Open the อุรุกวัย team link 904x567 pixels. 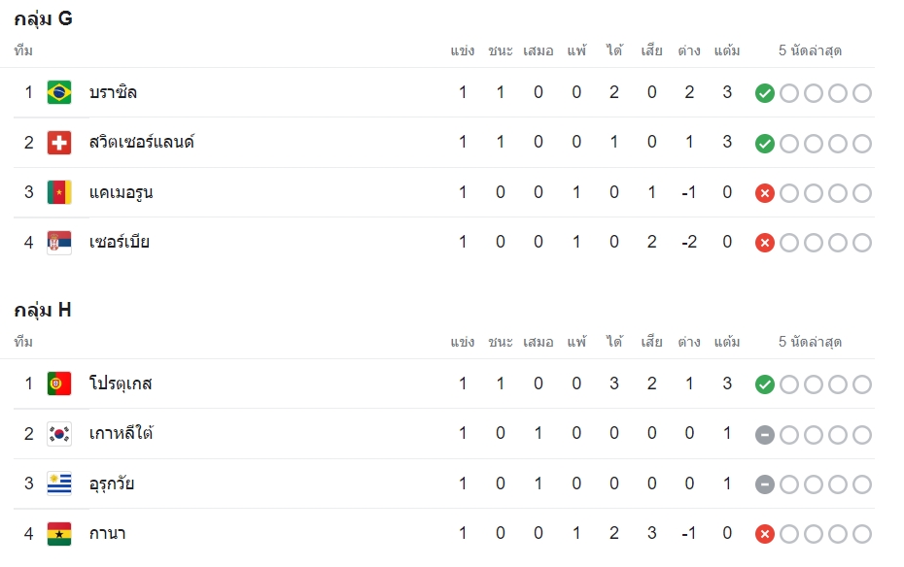(x=112, y=484)
